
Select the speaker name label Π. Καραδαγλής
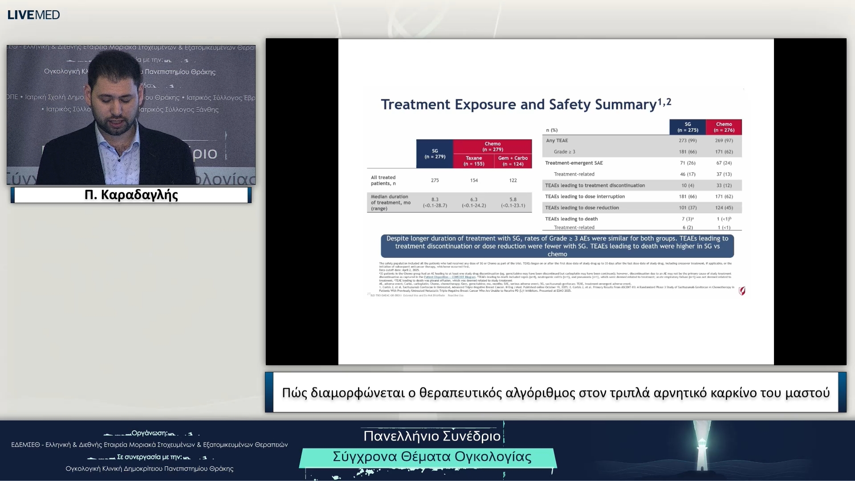tap(131, 195)
